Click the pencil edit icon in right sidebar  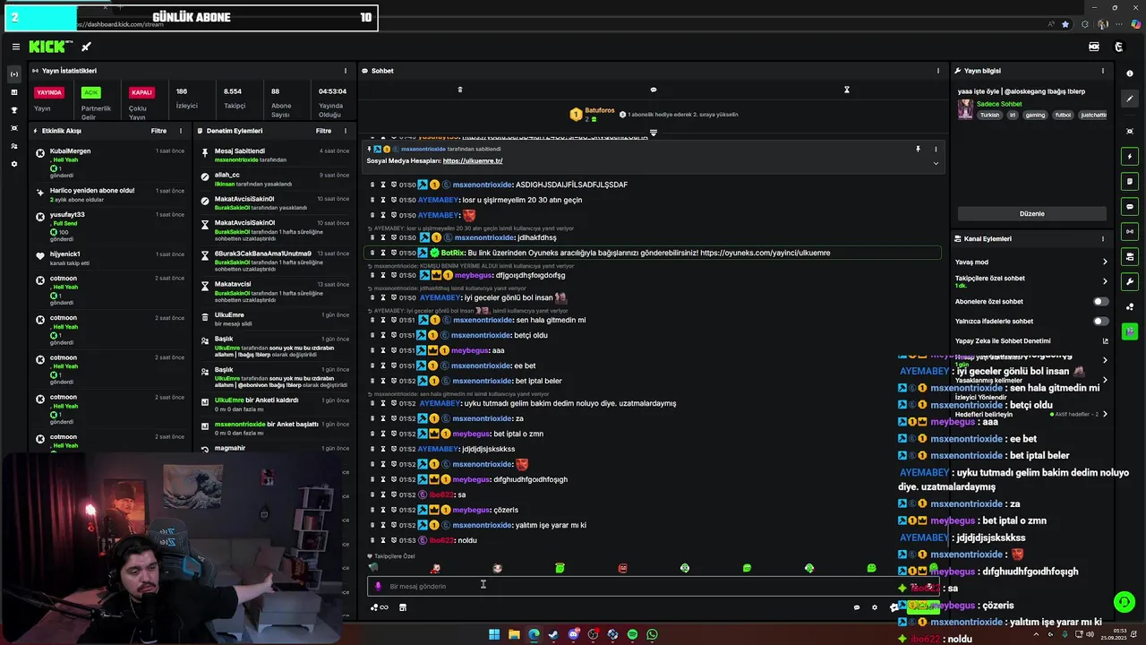[1130, 99]
